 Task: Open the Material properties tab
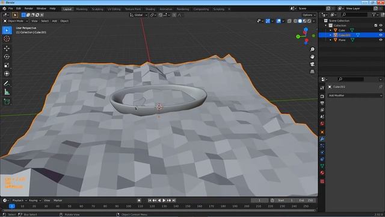[322, 173]
